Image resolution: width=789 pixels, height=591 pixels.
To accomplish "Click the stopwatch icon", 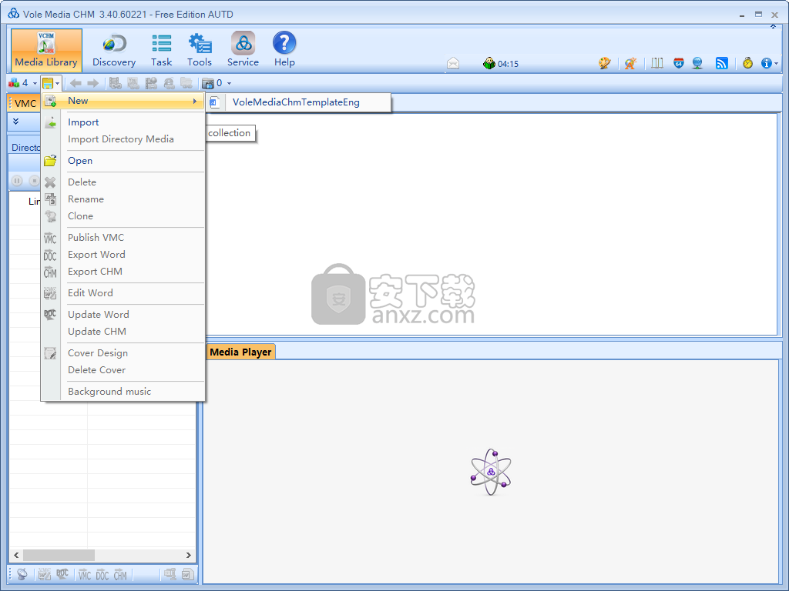I will point(747,63).
